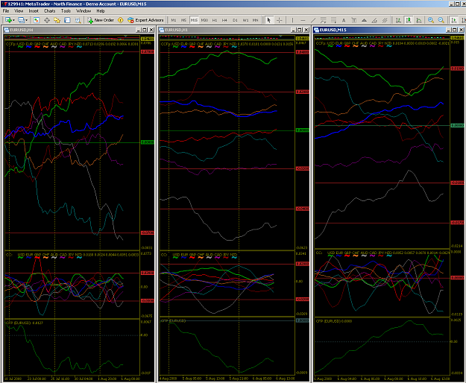Open the New Chart dropdown arrow

pos(13,20)
